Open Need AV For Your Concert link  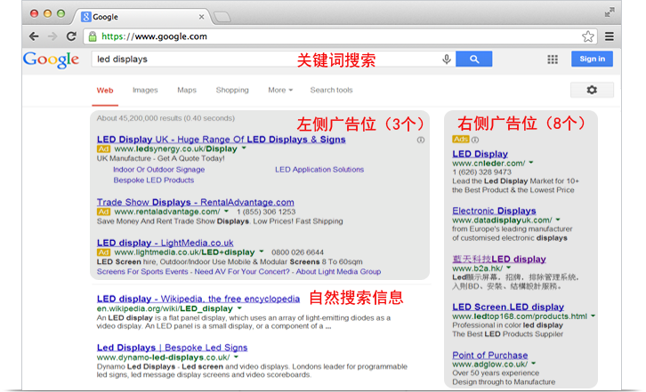242,272
